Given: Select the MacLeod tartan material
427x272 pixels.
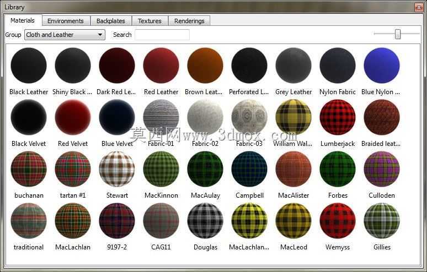Looking at the screenshot, I should tap(293, 221).
